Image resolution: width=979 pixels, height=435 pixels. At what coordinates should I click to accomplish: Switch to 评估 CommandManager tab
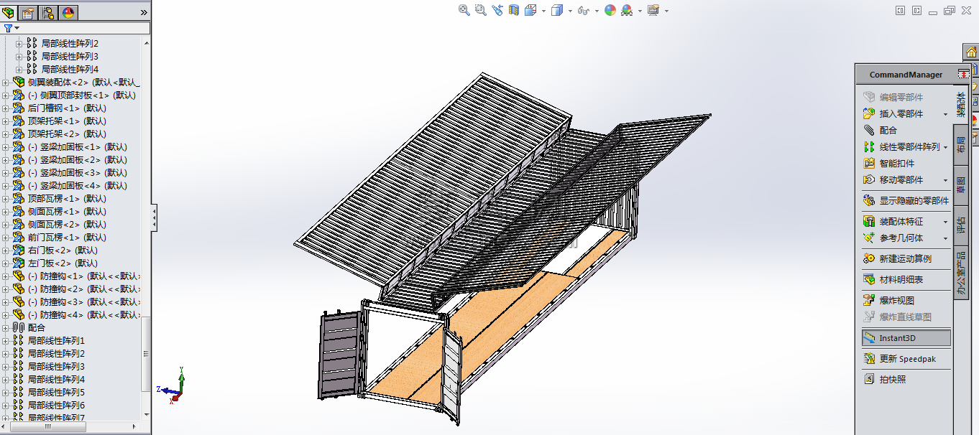point(961,226)
